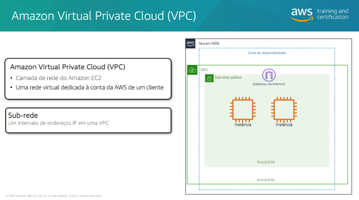This screenshot has width=359, height=200.
Task: Click bullet 'Camada de rede do Amazon EC2'
Action: point(58,78)
